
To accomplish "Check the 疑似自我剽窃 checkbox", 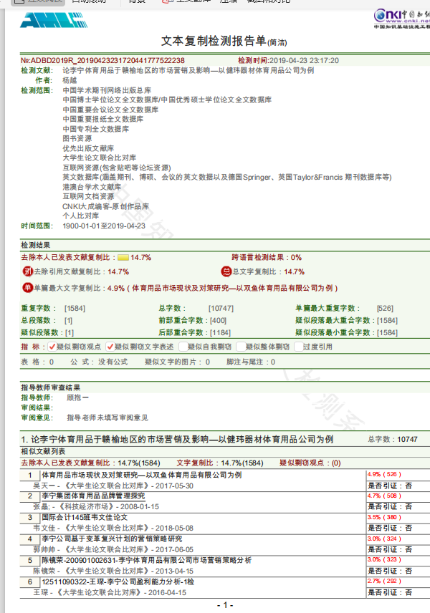I will point(183,347).
